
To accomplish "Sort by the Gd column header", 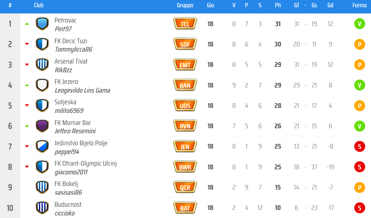I will coord(330,5).
